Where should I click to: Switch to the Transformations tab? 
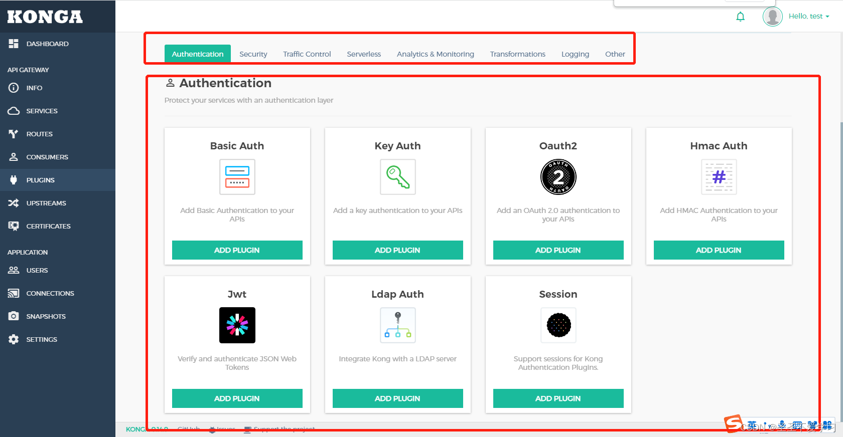tap(518, 54)
